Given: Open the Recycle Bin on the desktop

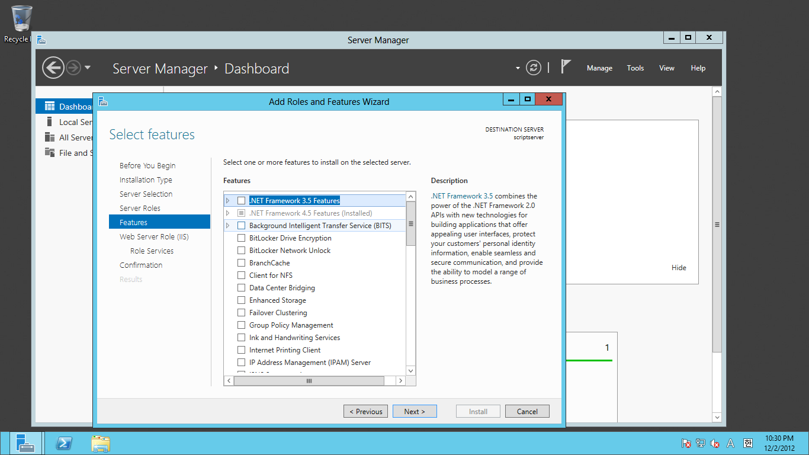Looking at the screenshot, I should tap(21, 24).
